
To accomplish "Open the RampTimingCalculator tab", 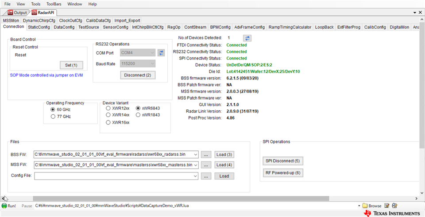I will pyautogui.click(x=290, y=27).
